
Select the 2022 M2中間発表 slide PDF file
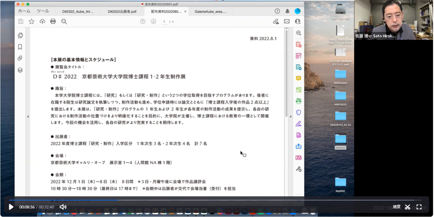click(x=340, y=57)
